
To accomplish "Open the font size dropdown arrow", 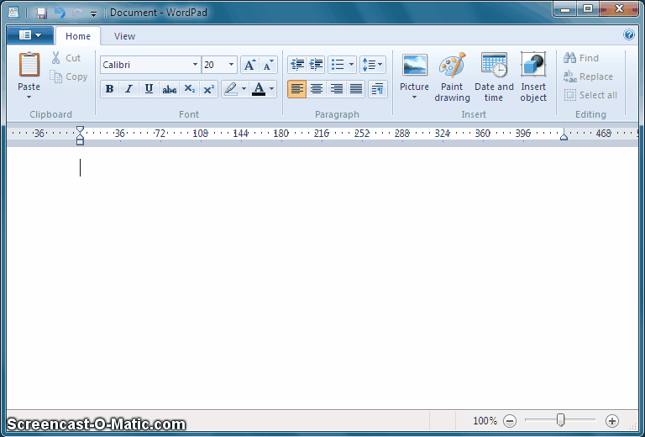I will tap(231, 65).
